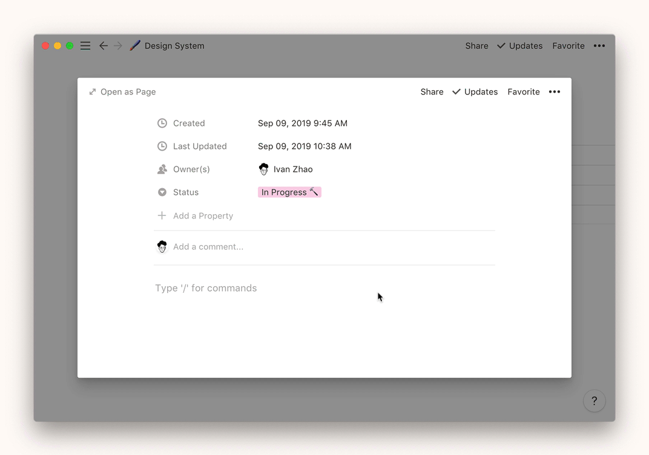Image resolution: width=649 pixels, height=455 pixels.
Task: Open Updates in the window top bar
Action: pos(519,46)
